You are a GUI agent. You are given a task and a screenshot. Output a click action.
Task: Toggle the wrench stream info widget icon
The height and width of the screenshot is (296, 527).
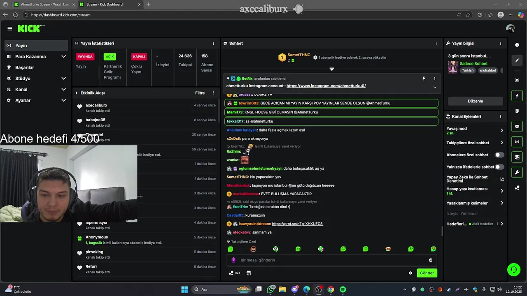pyautogui.click(x=517, y=172)
